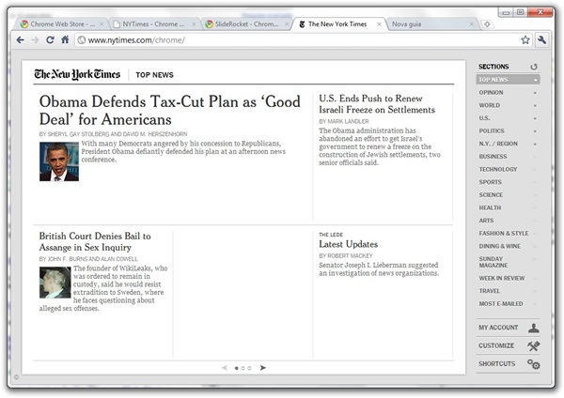Viewport: 564px width, 398px height.
Task: Open the Travel section
Action: (489, 291)
